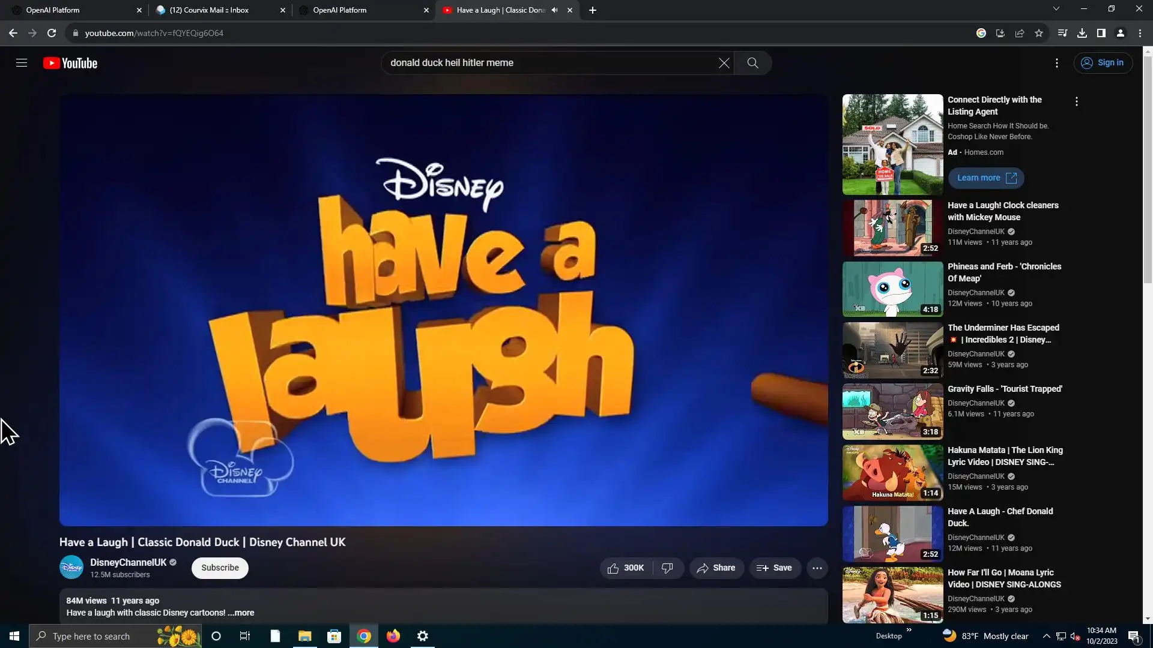Viewport: 1153px width, 648px height.
Task: Open the video's three-dot more actions menu
Action: [817, 568]
